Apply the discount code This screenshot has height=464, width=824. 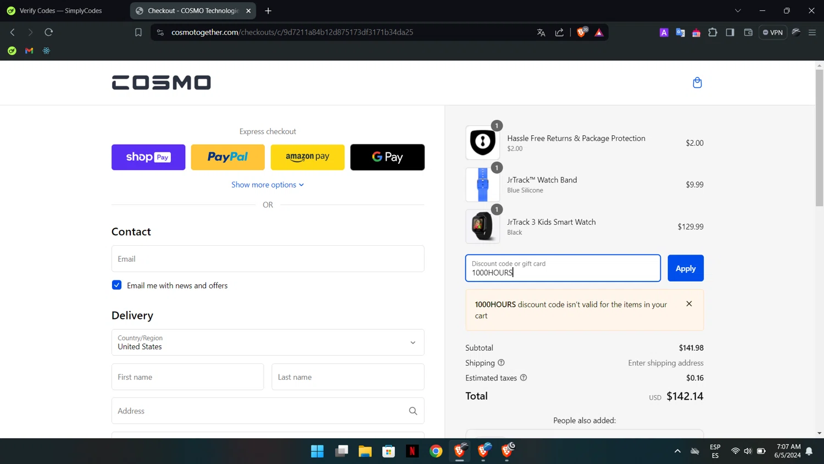(686, 268)
